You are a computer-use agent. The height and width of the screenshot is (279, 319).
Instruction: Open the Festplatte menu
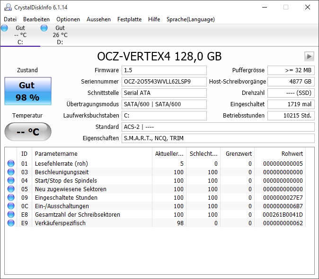tap(129, 19)
